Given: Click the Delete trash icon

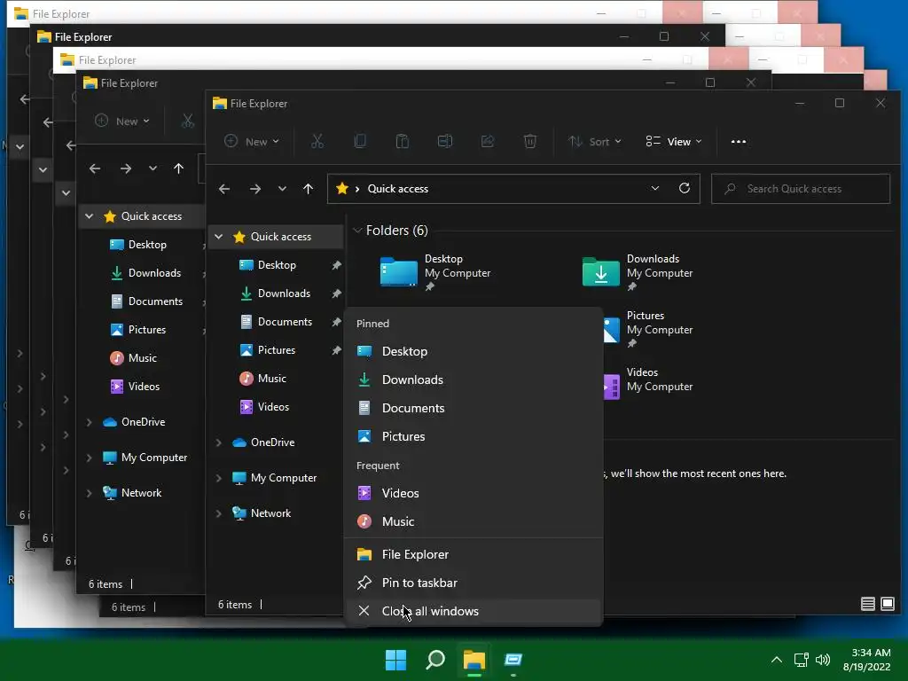Looking at the screenshot, I should pos(530,141).
